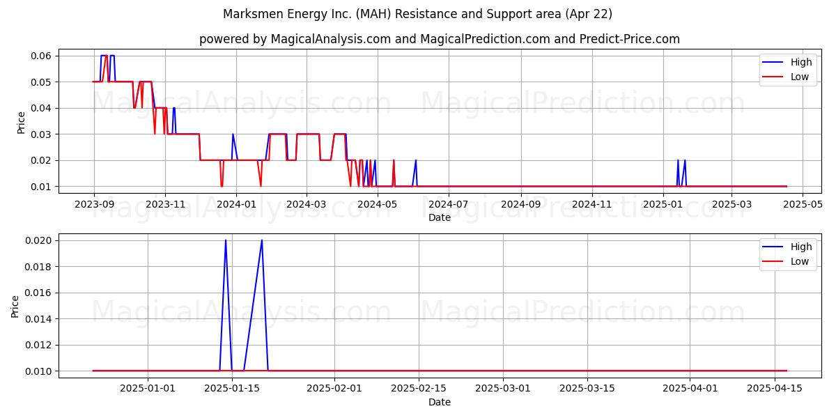This screenshot has width=836, height=418.
Task: Click the 0.014 tick on the lower y-axis
Action: click(38, 319)
